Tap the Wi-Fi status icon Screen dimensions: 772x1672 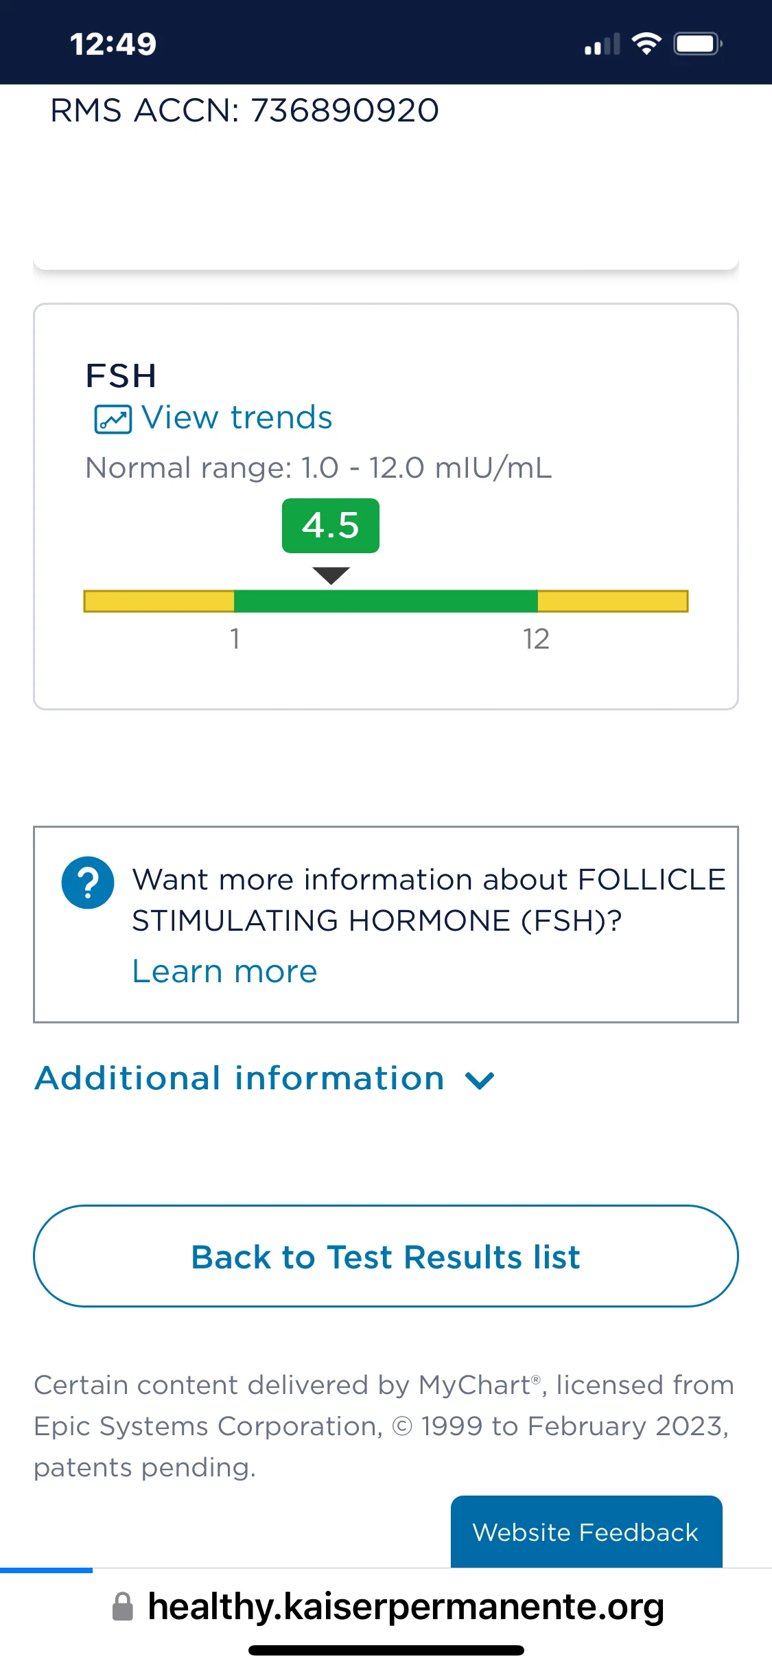tap(646, 44)
